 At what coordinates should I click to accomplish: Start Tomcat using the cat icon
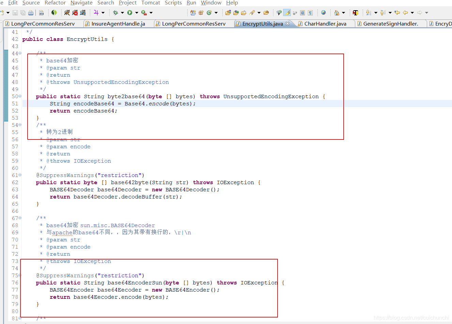coord(68,13)
